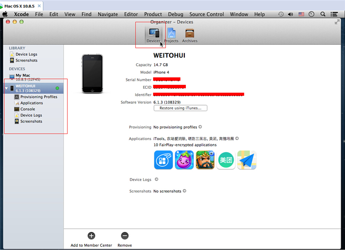Select WEITOHUI device in sidebar
Screen dimensions: 345x250
34,88
